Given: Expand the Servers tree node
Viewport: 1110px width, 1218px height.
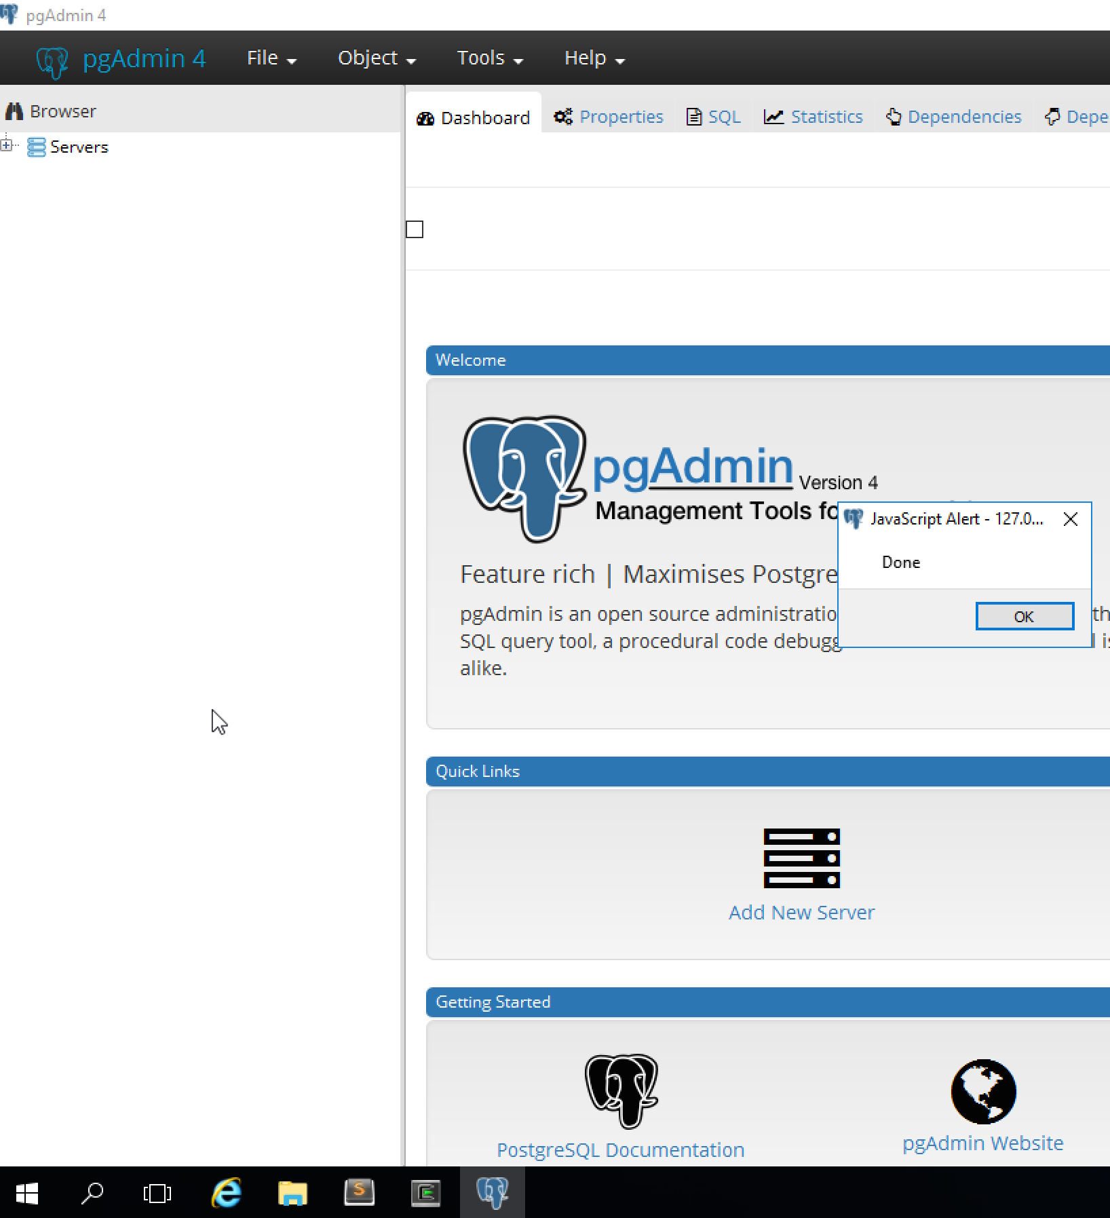Looking at the screenshot, I should (x=6, y=145).
